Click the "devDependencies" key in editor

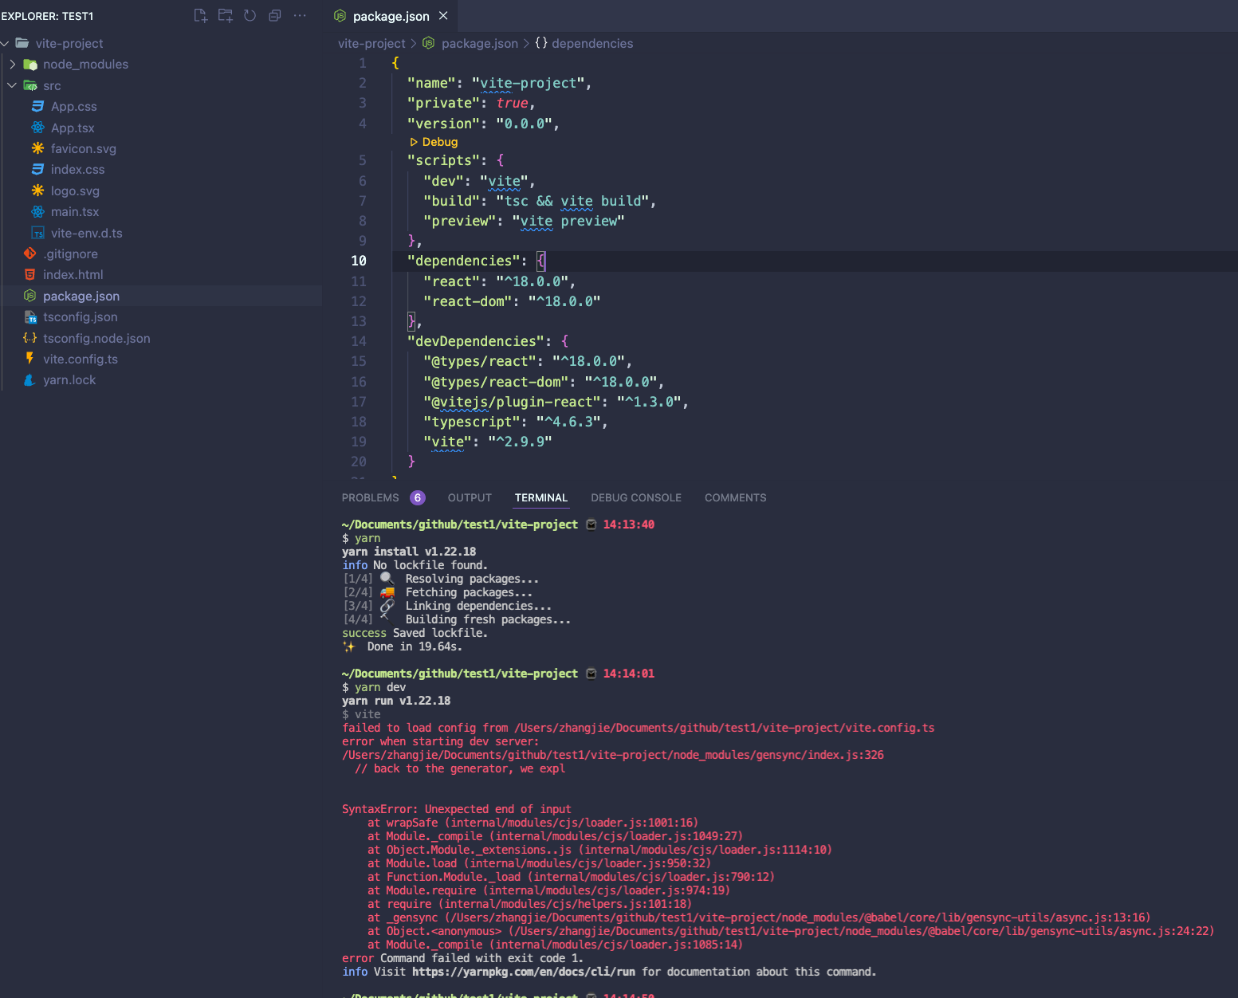point(479,341)
